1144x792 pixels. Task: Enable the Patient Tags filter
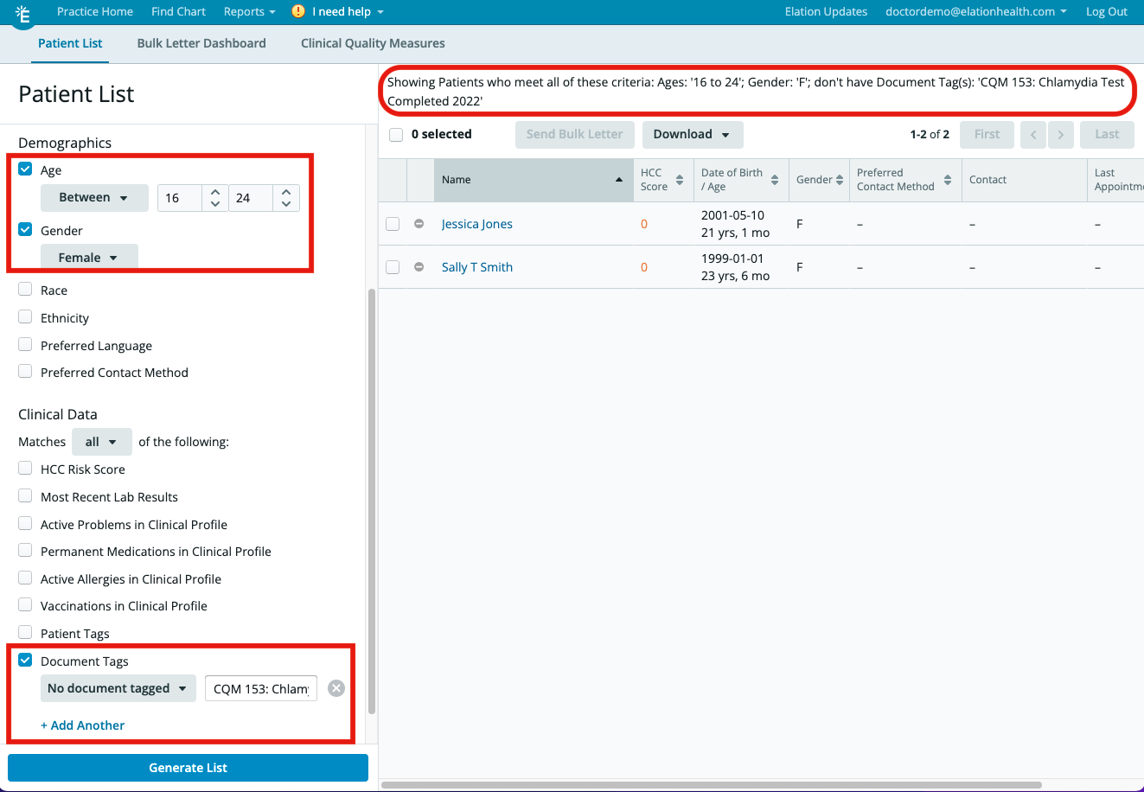tap(25, 633)
